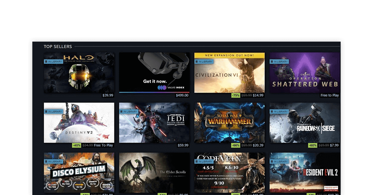Click In Library badge on Shattered Web

pos(279,61)
